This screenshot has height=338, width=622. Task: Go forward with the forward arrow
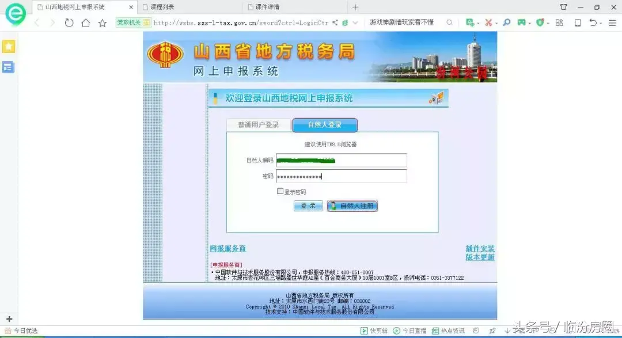click(x=52, y=22)
